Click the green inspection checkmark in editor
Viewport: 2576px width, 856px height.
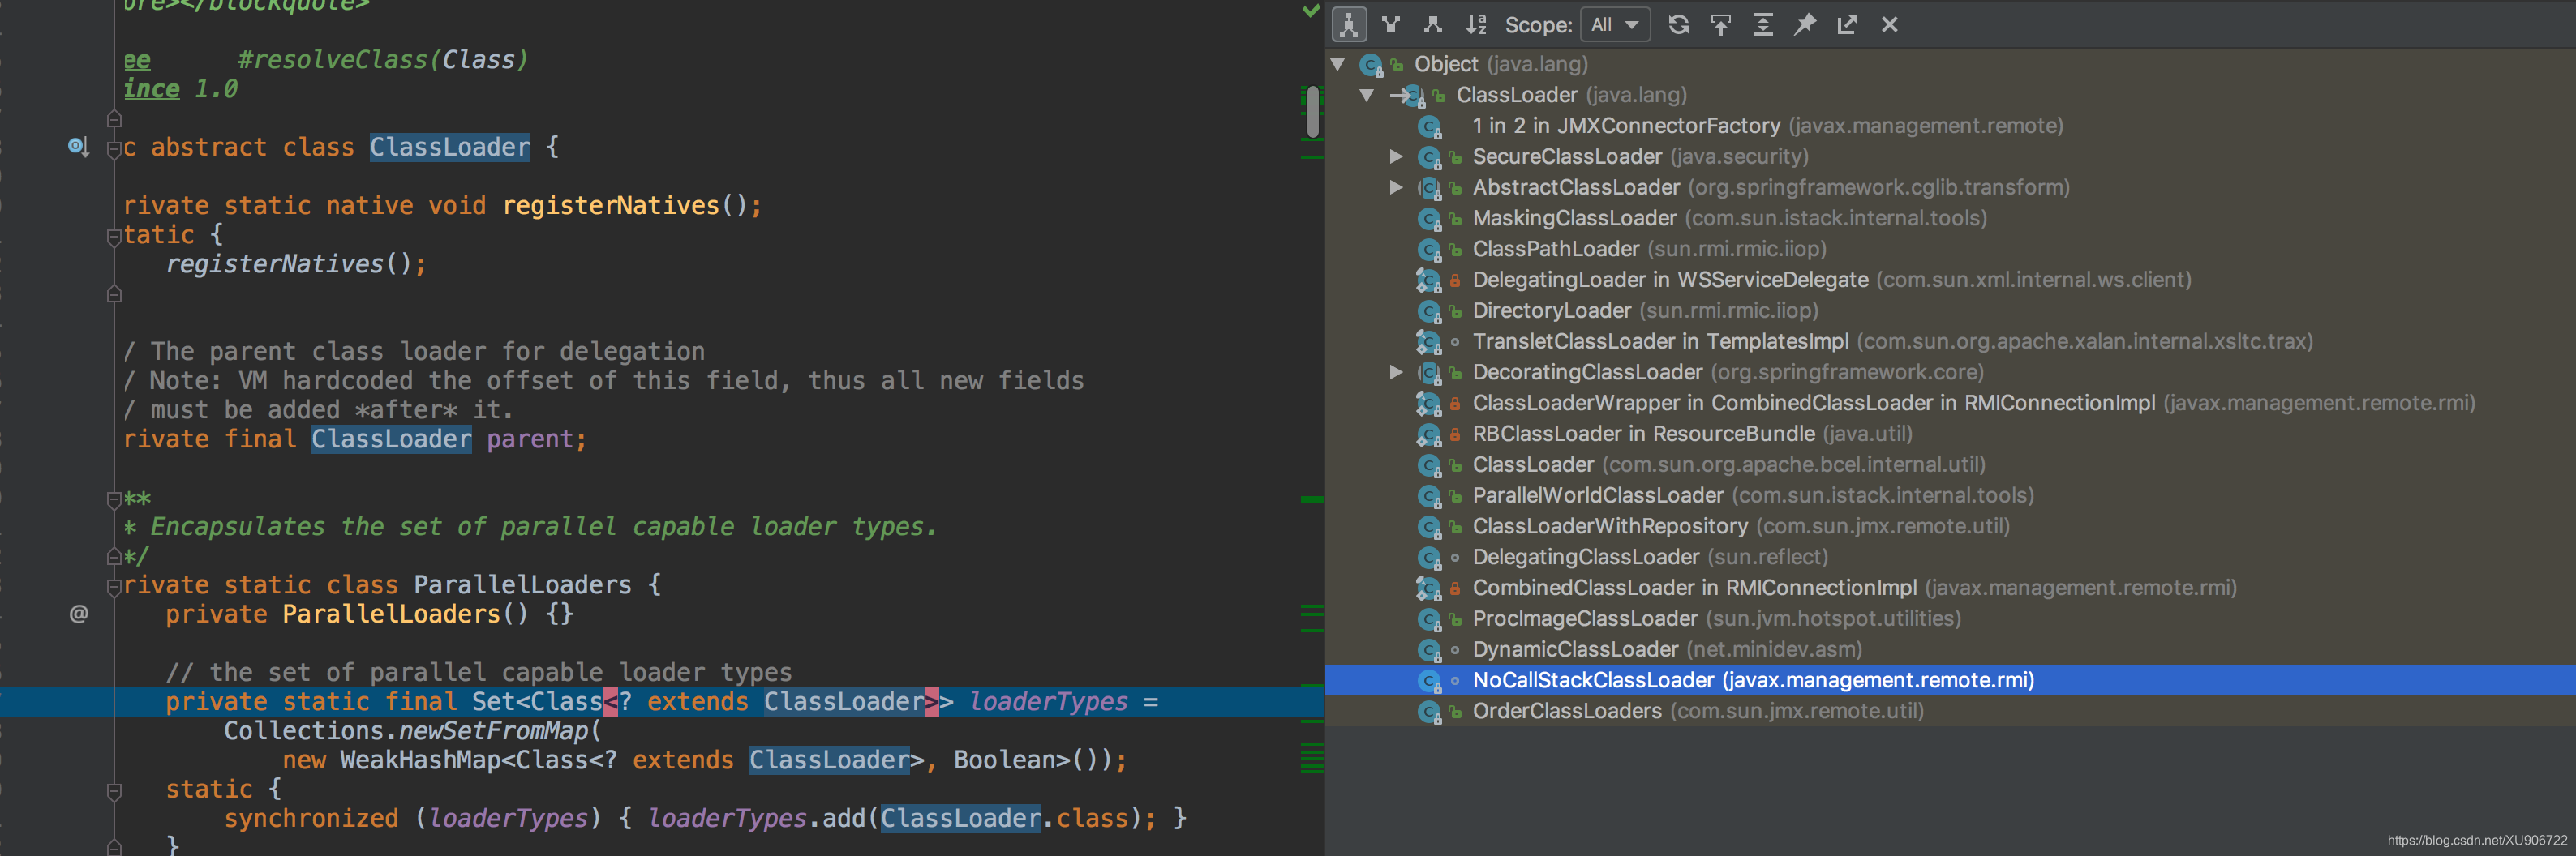tap(1311, 11)
